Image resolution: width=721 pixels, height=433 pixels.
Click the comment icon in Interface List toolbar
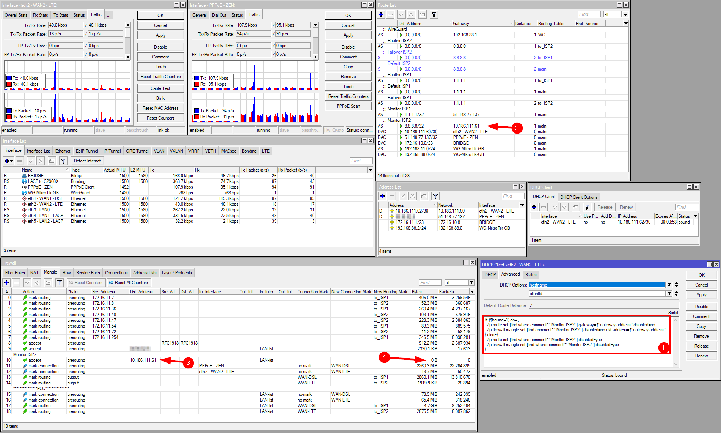pyautogui.click(x=52, y=161)
